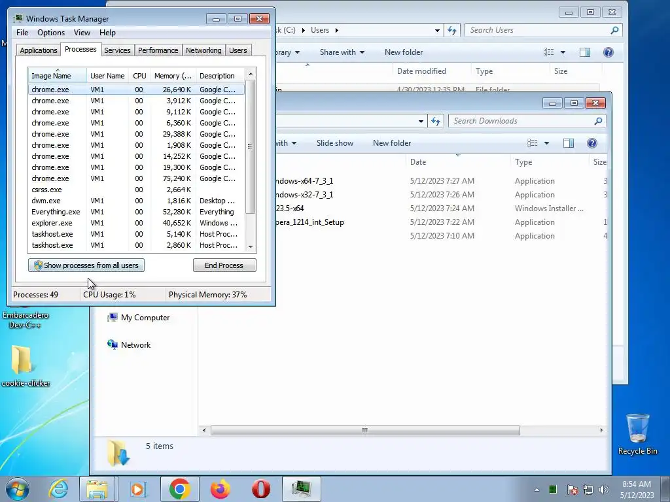Viewport: 670px width, 502px height.
Task: Select cookie-clicker desktop folder
Action: [x=25, y=366]
